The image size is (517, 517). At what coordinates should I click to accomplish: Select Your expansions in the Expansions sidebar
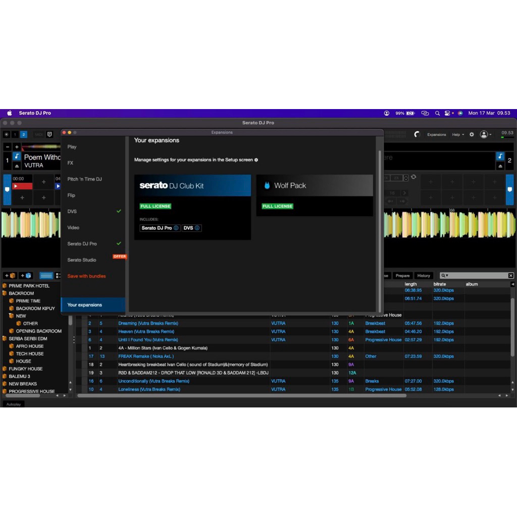click(86, 304)
